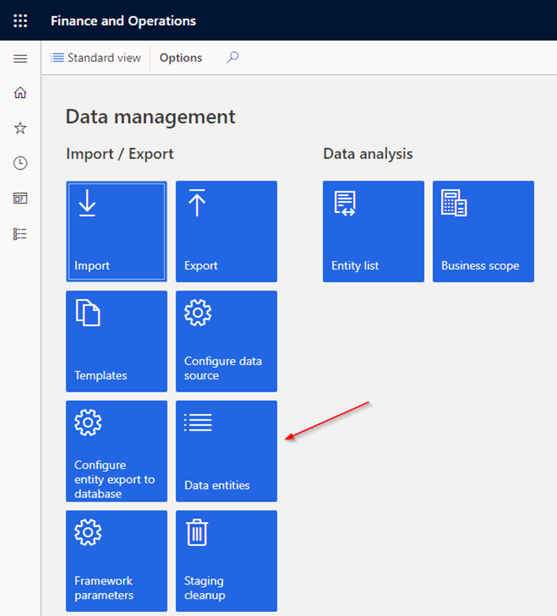
Task: Open the Business scope tile
Action: 483,231
